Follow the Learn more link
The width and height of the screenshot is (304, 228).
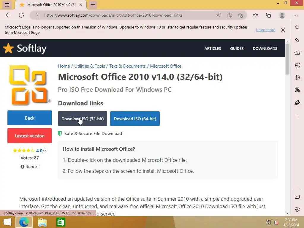(x=265, y=30)
